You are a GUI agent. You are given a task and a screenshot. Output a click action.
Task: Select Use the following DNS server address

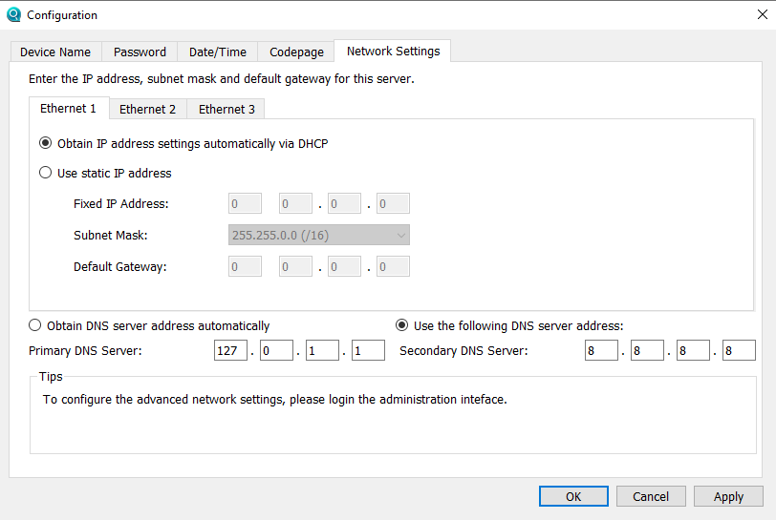point(509,325)
